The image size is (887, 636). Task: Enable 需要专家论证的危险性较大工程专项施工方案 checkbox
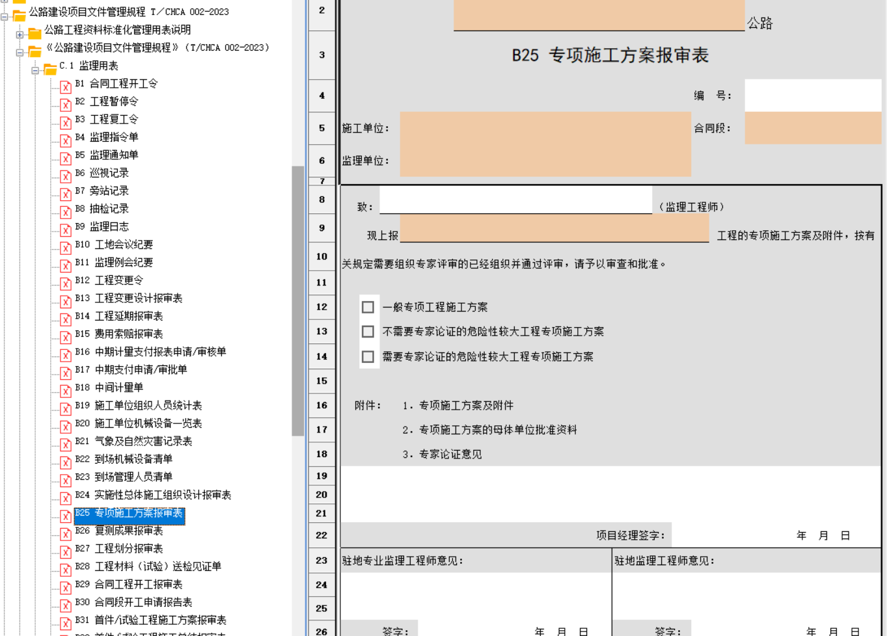tap(368, 356)
